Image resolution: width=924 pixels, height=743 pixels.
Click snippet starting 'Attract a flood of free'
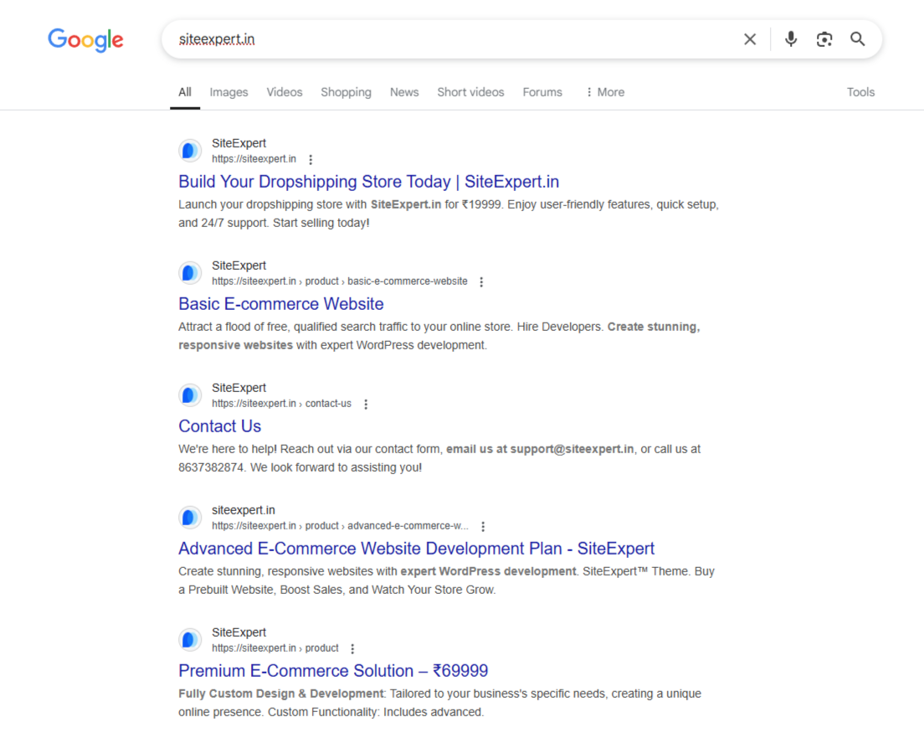[439, 336]
